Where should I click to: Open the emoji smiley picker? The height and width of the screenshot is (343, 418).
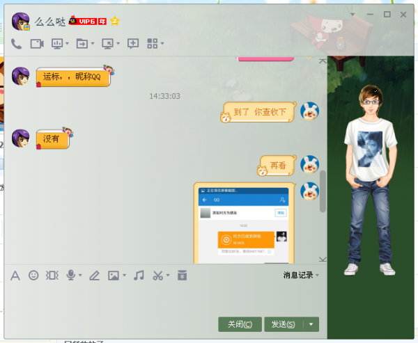(x=33, y=276)
